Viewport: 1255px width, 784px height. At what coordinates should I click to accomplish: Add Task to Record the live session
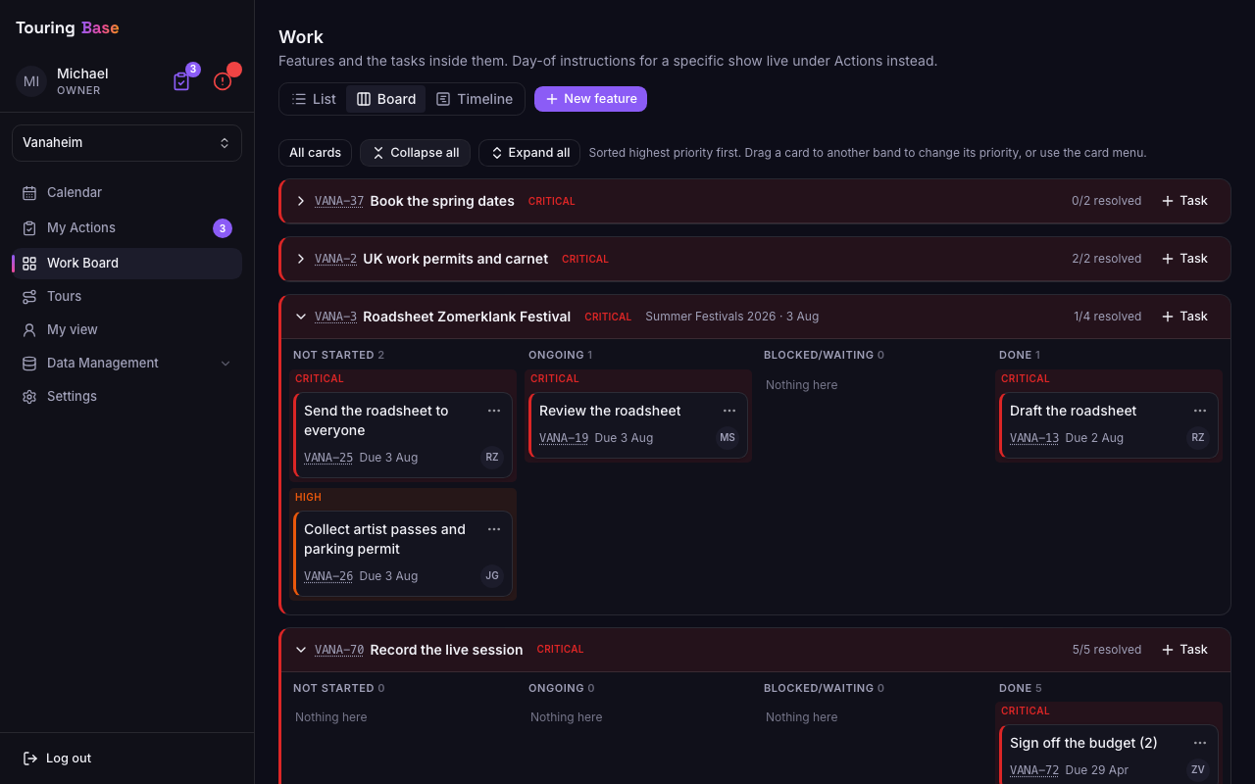tap(1184, 650)
